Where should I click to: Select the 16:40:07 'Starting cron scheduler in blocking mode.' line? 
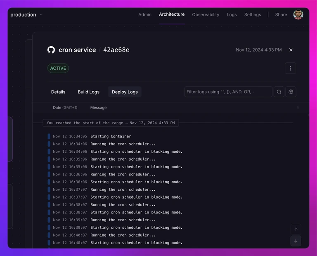pyautogui.click(x=136, y=242)
